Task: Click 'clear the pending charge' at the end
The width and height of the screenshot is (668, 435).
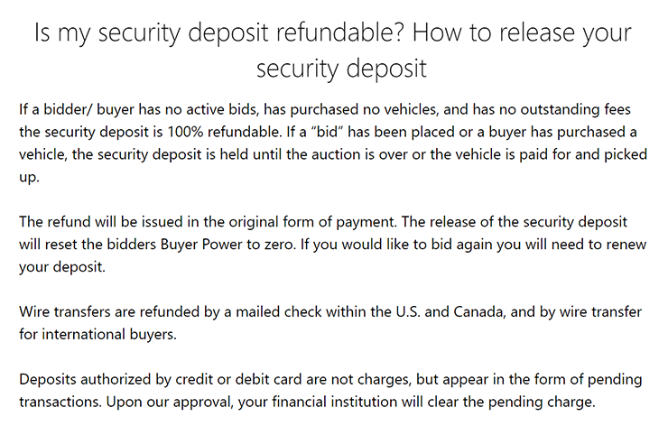Action: point(511,402)
